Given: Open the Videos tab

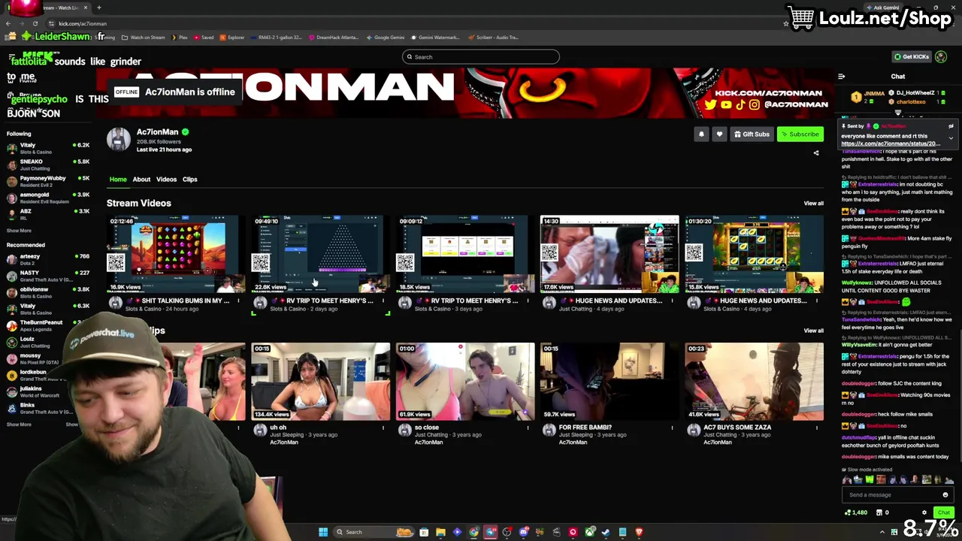Looking at the screenshot, I should click(x=166, y=180).
